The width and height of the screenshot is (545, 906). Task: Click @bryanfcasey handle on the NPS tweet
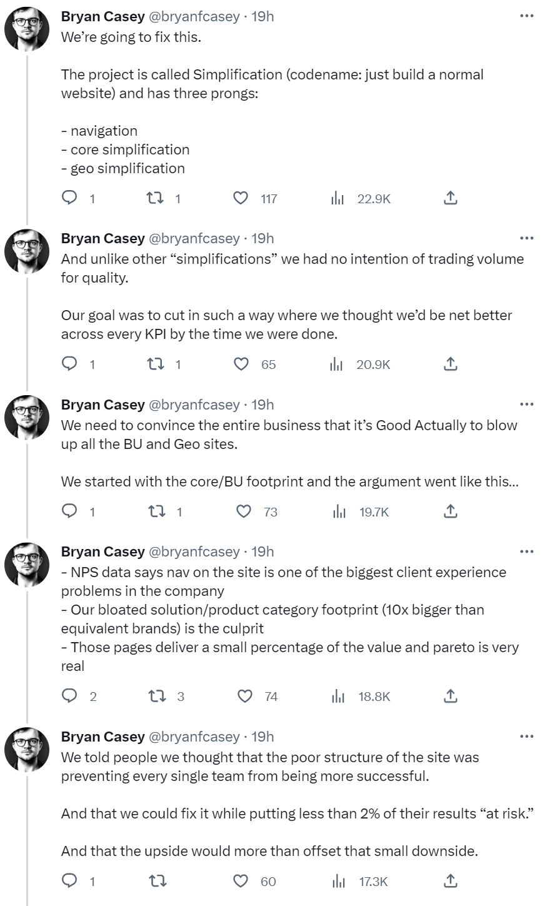(x=194, y=551)
